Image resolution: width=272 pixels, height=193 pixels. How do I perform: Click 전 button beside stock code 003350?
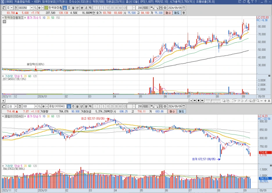16,8
